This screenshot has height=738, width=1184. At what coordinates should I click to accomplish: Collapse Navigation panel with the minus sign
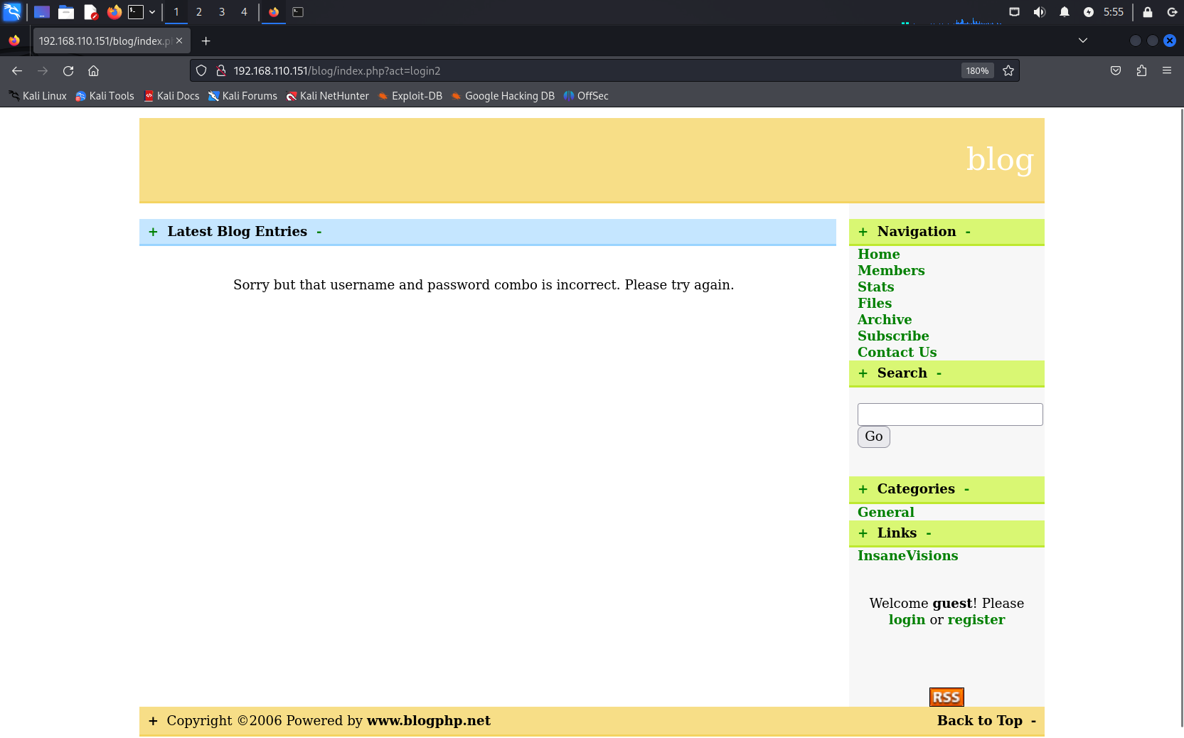pos(968,232)
